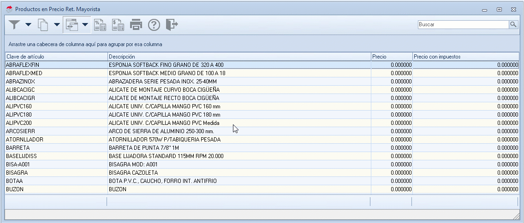Viewport: 524px width, 223px height.
Task: Sort by Clave de artículo column header
Action: pyautogui.click(x=55, y=57)
